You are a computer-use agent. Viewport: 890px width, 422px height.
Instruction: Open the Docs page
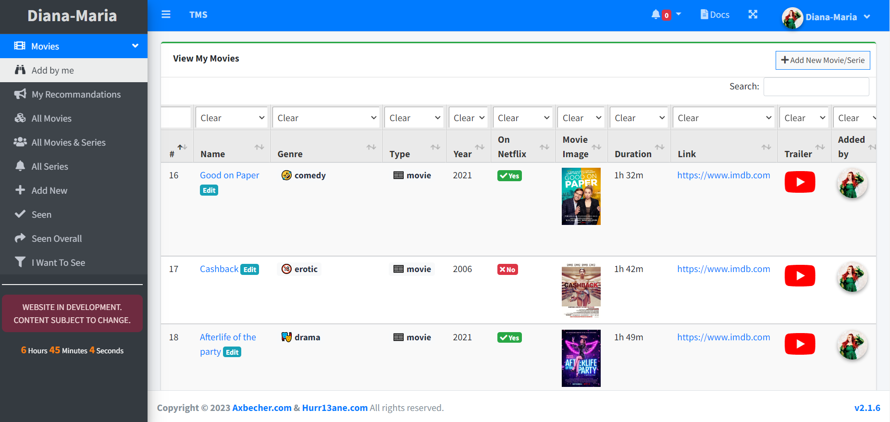pyautogui.click(x=715, y=15)
